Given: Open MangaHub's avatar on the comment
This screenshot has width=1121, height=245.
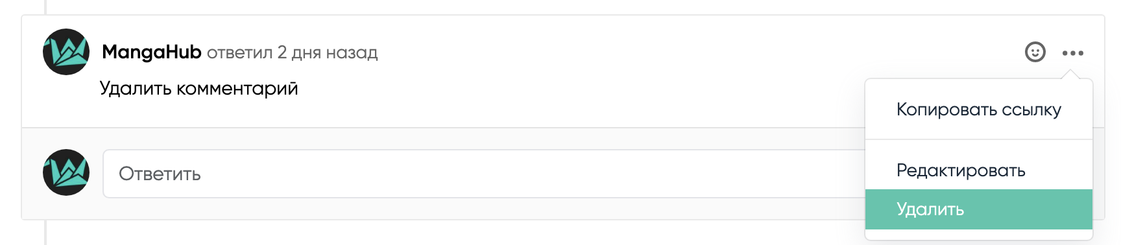Looking at the screenshot, I should click(66, 52).
